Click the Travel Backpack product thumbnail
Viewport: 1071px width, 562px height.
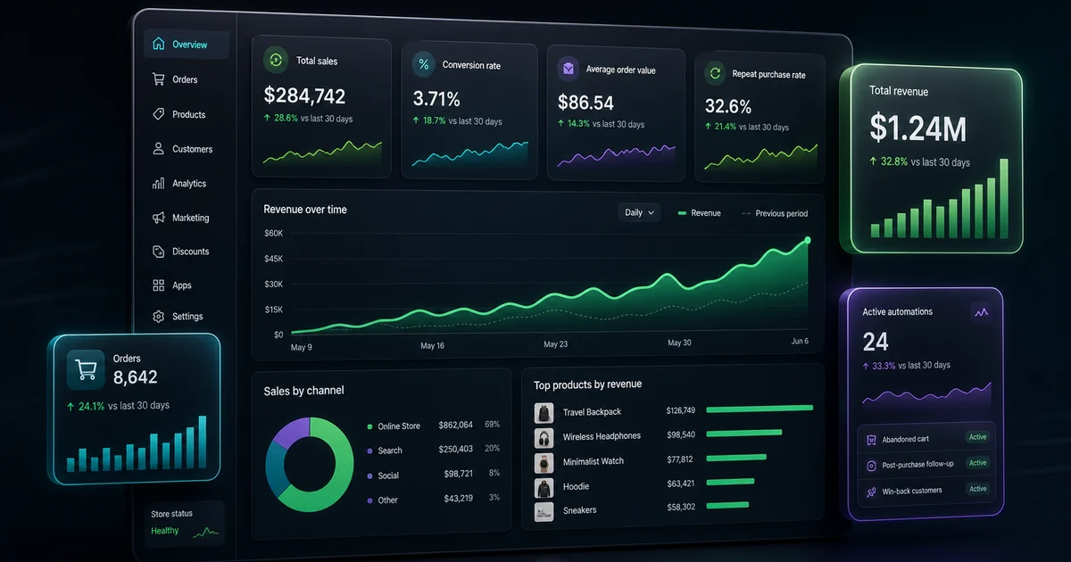click(544, 412)
